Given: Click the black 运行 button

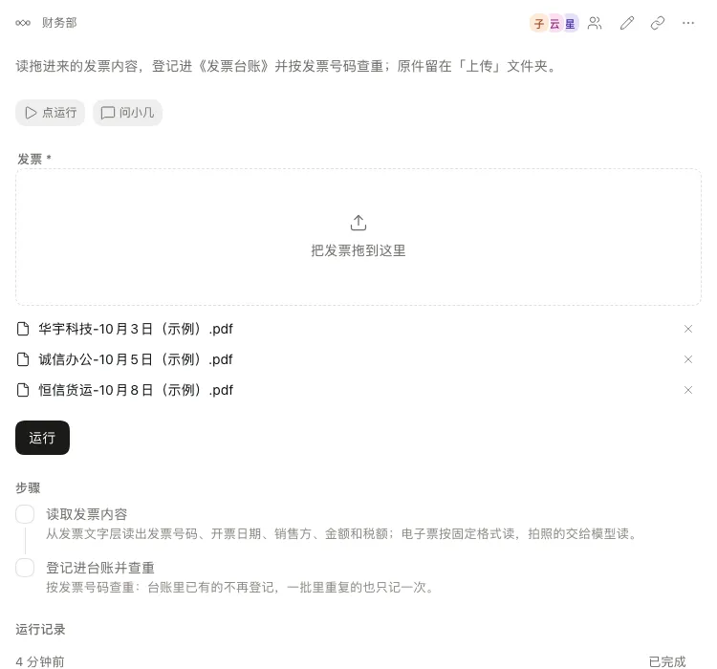Looking at the screenshot, I should (x=42, y=438).
